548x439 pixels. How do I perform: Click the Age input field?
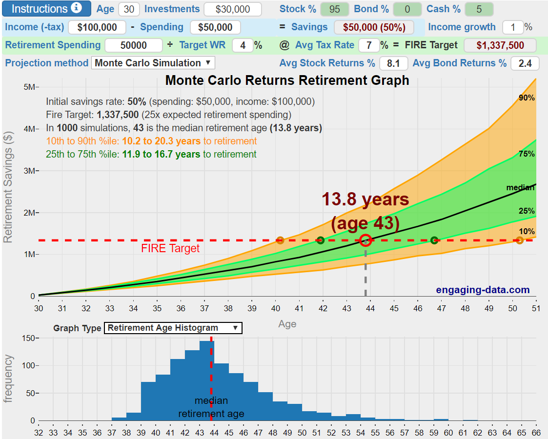pyautogui.click(x=129, y=9)
